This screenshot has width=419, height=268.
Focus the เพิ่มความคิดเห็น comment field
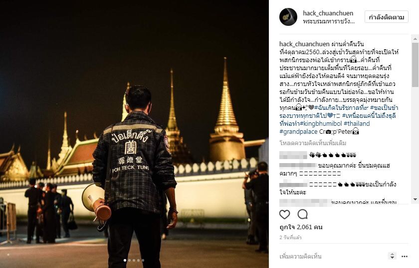(x=331, y=257)
